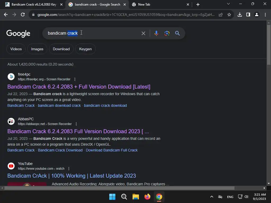This screenshot has height=203, width=271.
Task: Clear the search box with the X icon
Action: (x=143, y=33)
